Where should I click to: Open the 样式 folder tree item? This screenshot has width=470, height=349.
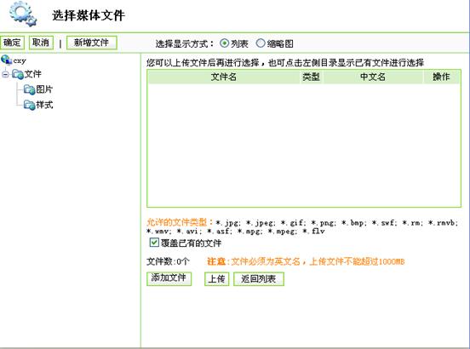44,105
